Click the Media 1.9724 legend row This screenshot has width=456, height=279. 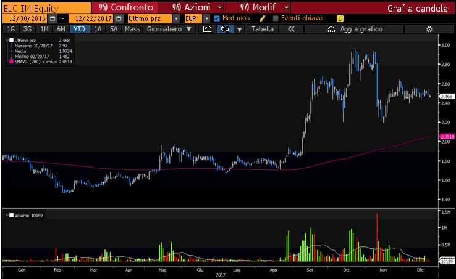click(41, 51)
